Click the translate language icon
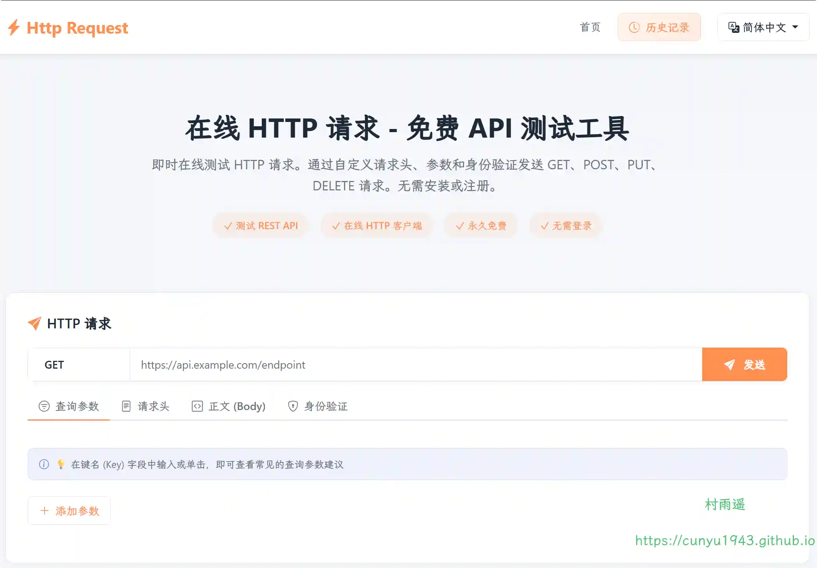Screen dimensions: 817x568 click(x=733, y=27)
